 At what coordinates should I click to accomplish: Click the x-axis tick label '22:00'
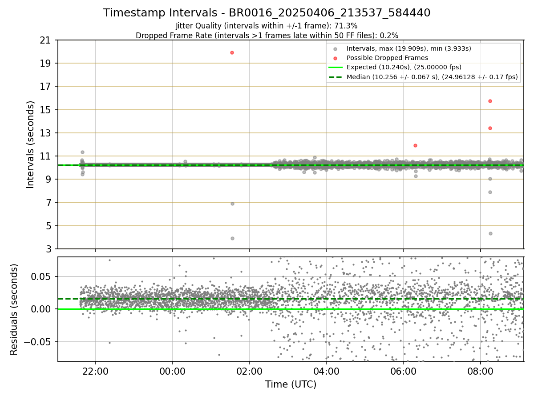[x=95, y=371]
